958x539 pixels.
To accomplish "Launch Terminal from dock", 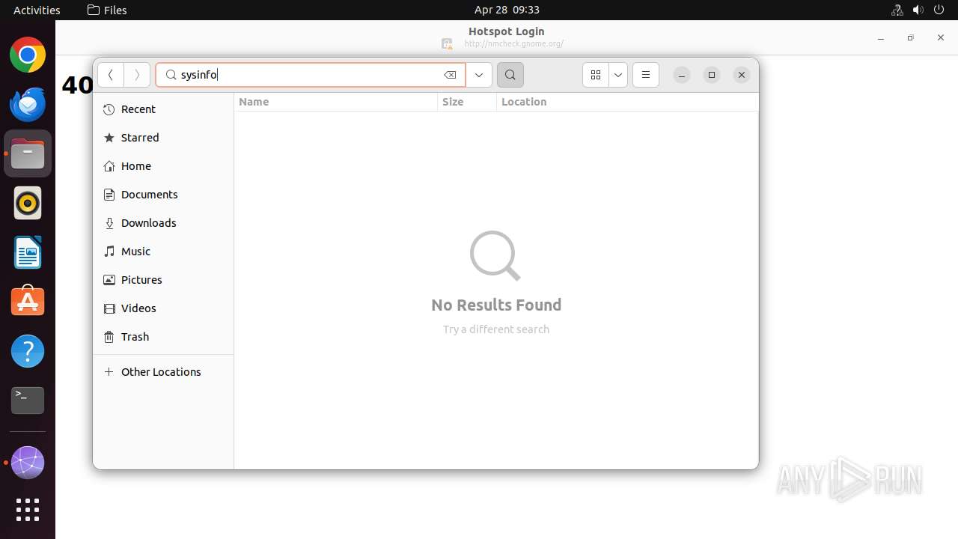I will pyautogui.click(x=28, y=401).
